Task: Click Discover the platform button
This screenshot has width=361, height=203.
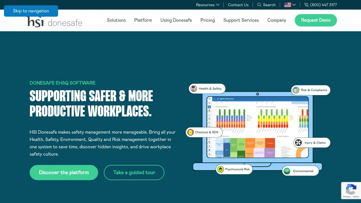Action: click(64, 173)
